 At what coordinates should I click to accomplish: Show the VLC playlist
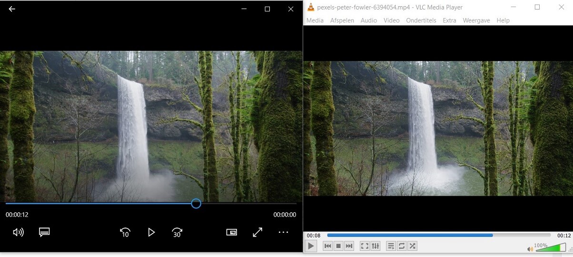coord(391,246)
